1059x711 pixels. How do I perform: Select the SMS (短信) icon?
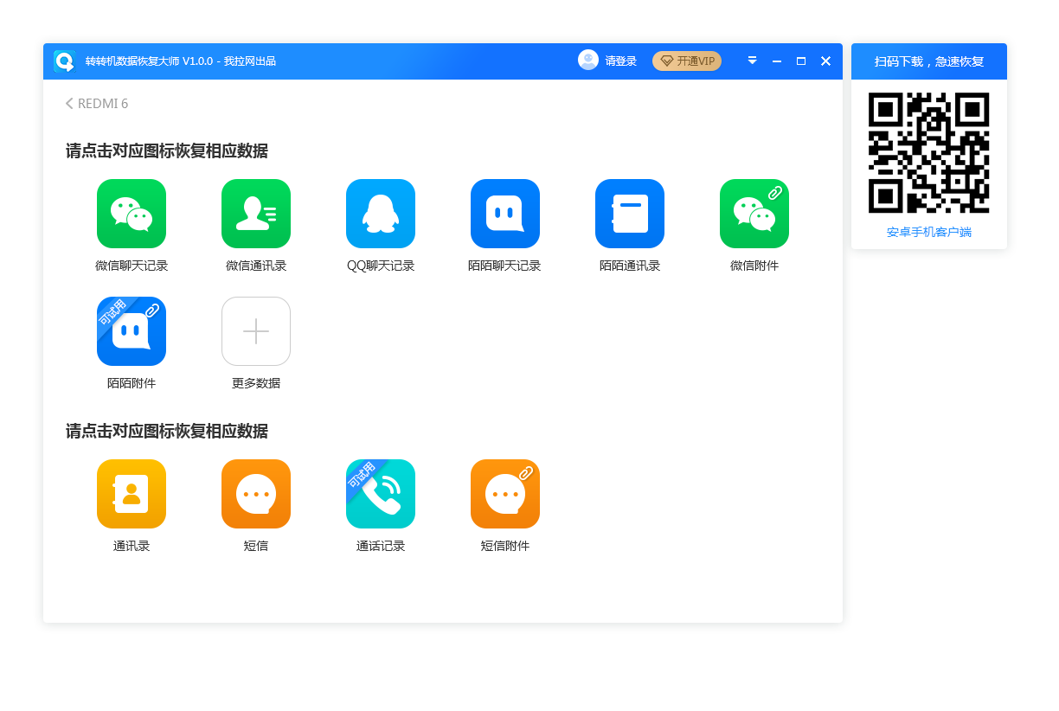tap(256, 494)
